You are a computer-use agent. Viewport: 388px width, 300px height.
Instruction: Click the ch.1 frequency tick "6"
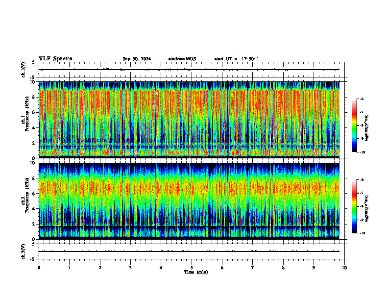pyautogui.click(x=34, y=113)
